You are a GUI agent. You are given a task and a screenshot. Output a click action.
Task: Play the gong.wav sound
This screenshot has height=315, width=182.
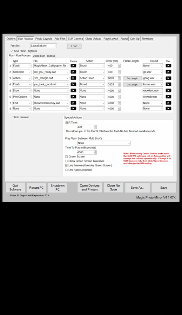(x=168, y=78)
